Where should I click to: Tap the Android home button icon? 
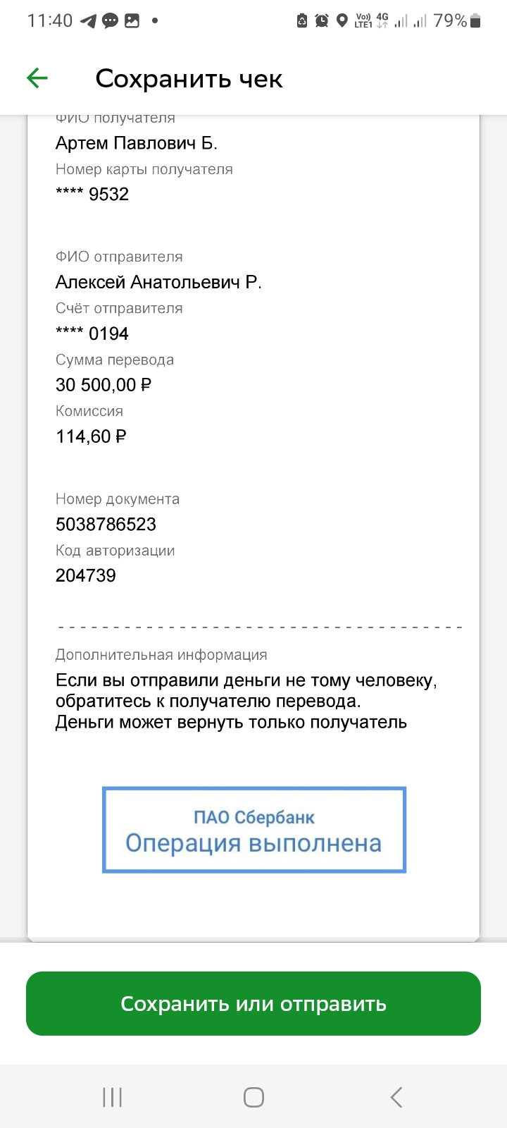tap(254, 1097)
